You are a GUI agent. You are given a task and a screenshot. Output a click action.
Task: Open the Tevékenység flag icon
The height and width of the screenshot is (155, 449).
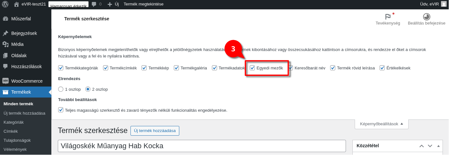[x=388, y=17]
